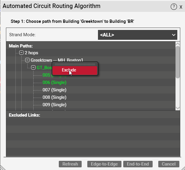185x170 pixels.
Task: Select strand 007 (Single)
Action: click(x=54, y=90)
